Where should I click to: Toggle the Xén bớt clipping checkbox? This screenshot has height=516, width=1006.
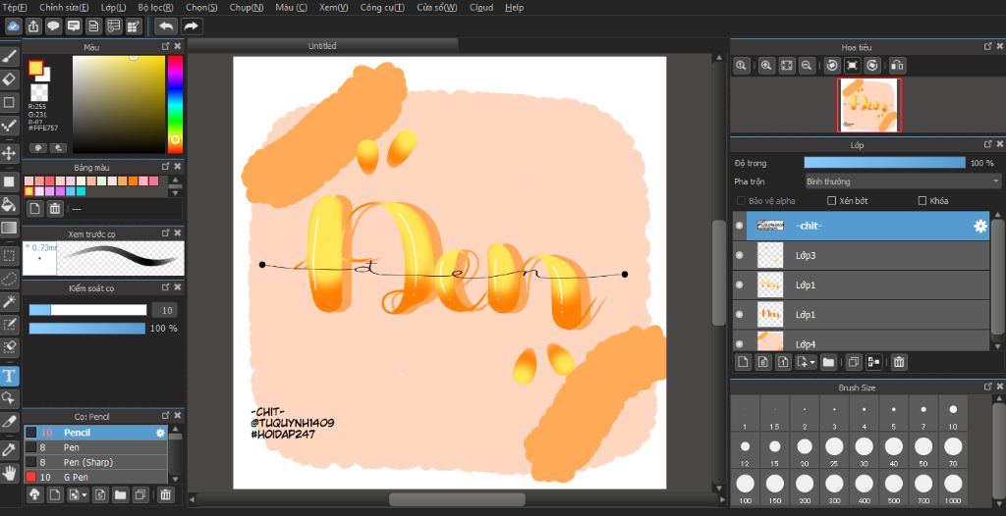point(831,201)
